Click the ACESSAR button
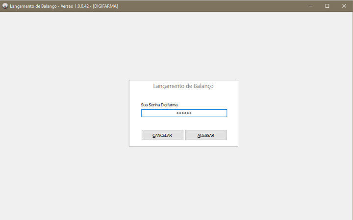The width and height of the screenshot is (353, 220). click(x=206, y=135)
